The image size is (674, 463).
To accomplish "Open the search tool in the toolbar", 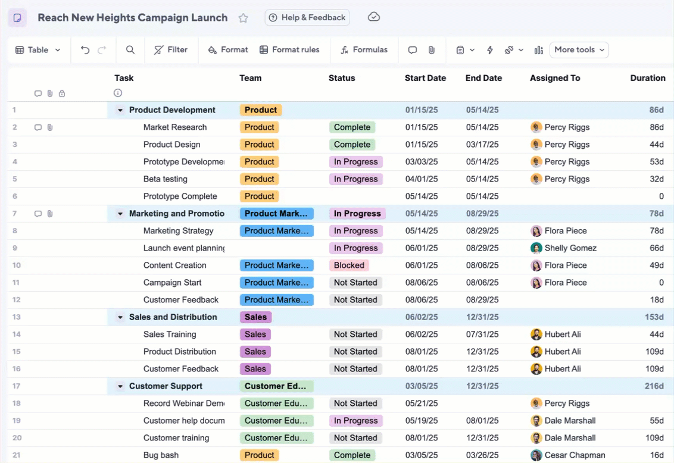I will (x=130, y=50).
